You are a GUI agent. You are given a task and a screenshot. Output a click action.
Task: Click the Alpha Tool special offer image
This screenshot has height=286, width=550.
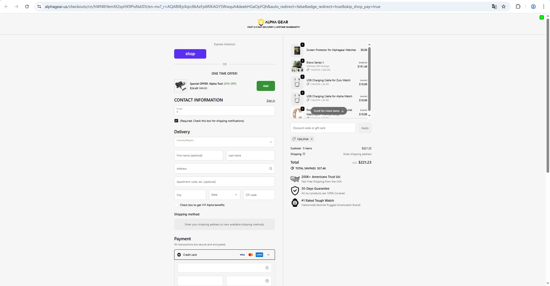point(180,86)
